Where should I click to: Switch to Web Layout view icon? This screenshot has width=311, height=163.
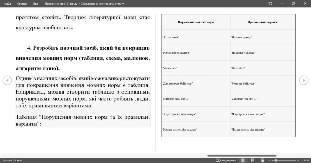(262, 161)
